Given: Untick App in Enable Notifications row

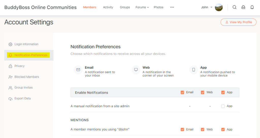Looking at the screenshot, I should tap(223, 92).
